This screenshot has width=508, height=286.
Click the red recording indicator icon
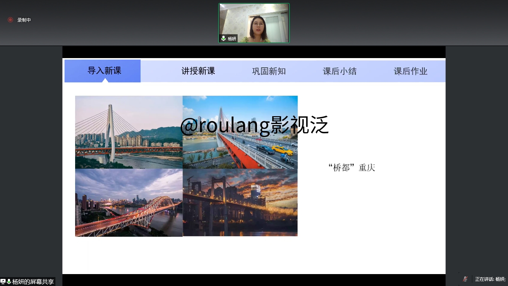click(x=10, y=20)
